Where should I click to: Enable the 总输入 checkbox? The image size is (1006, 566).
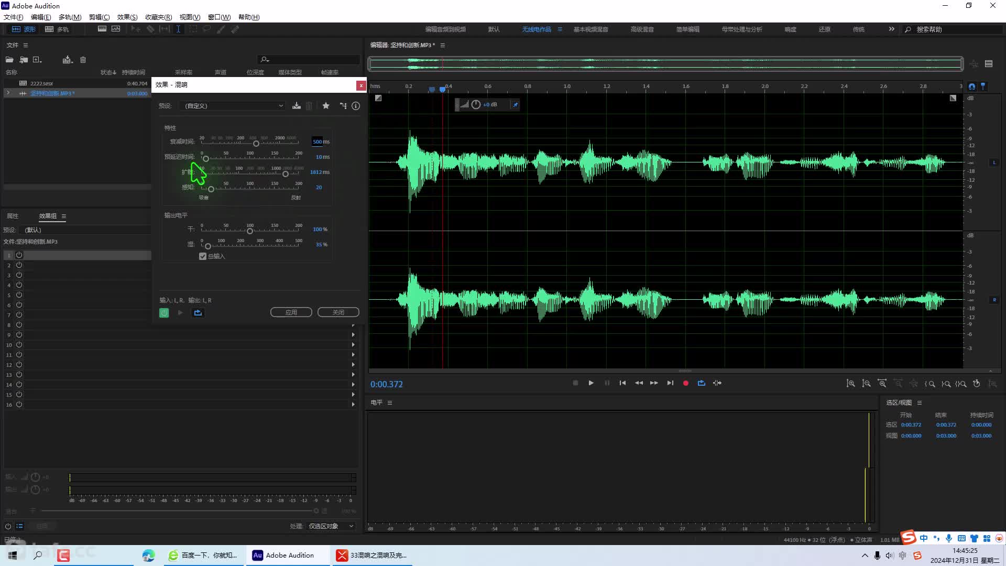[x=203, y=256]
